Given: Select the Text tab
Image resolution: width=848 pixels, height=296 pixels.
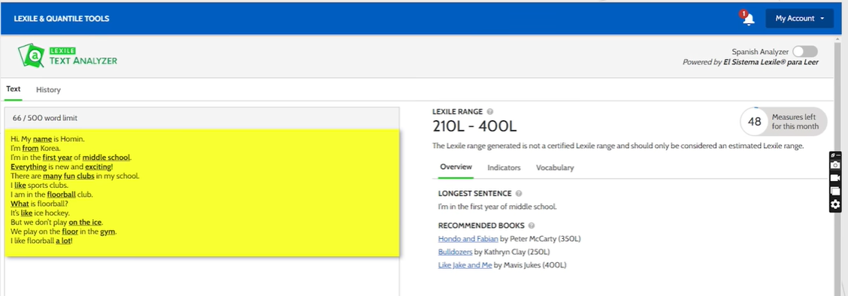Looking at the screenshot, I should click(x=13, y=89).
